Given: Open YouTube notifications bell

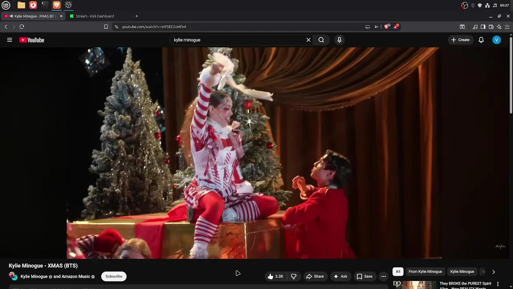Looking at the screenshot, I should pos(481,40).
